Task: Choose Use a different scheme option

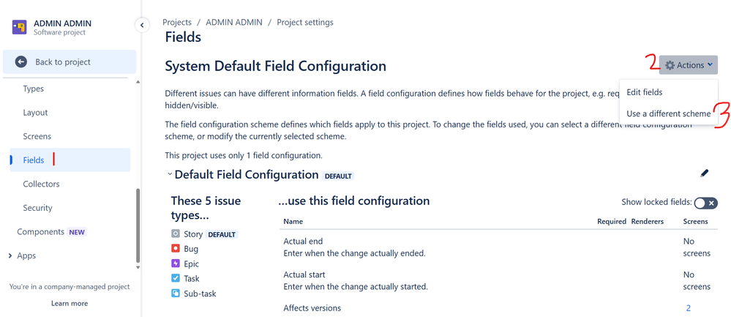Action: point(668,113)
